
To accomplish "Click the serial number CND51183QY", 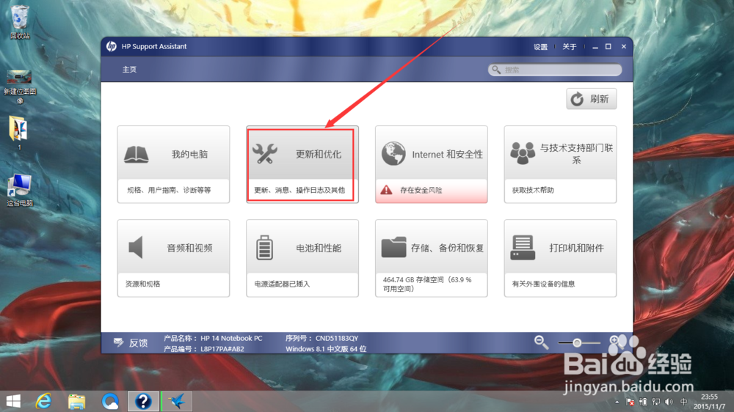I will pyautogui.click(x=337, y=338).
